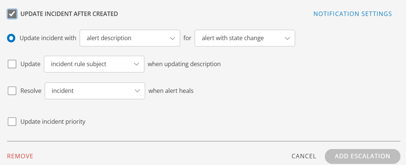The height and width of the screenshot is (165, 406).
Task: Open Notification Settings link
Action: pos(352,14)
